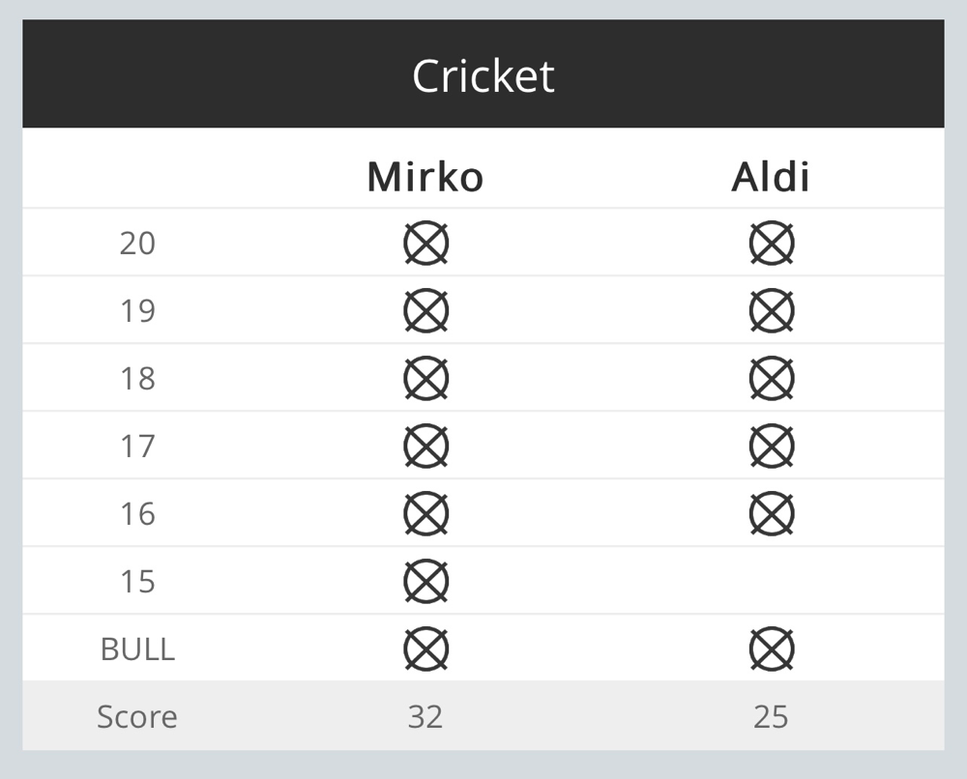Select Aldi's closed mark on 19
The width and height of the screenshot is (967, 779).
tap(771, 310)
